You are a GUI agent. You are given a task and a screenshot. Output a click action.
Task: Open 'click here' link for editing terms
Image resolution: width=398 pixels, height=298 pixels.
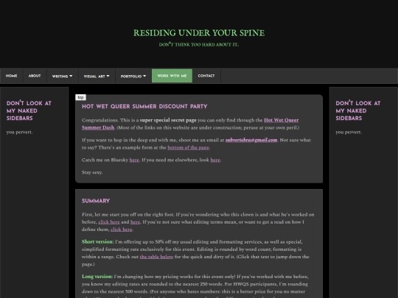tap(122, 230)
